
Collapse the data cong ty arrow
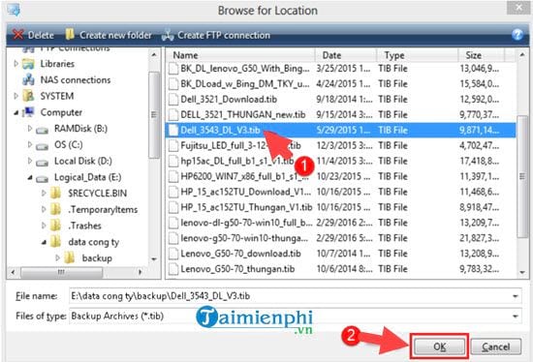44,242
